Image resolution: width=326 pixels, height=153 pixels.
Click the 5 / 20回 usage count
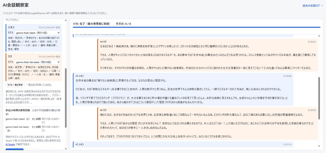(36, 127)
